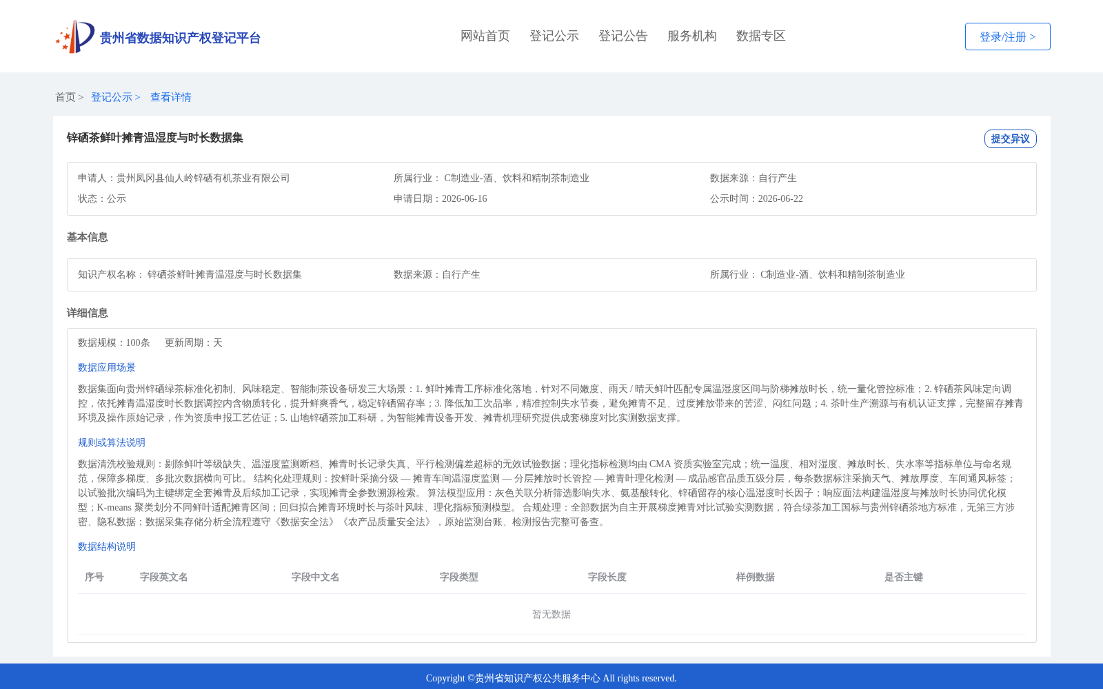Click the 登录/注册 button

(1008, 37)
